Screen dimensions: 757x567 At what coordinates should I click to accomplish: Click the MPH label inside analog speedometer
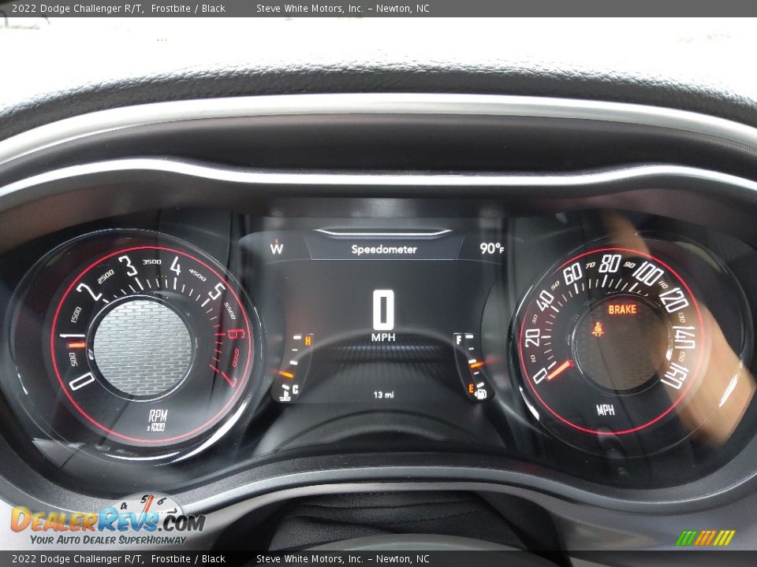coord(606,409)
